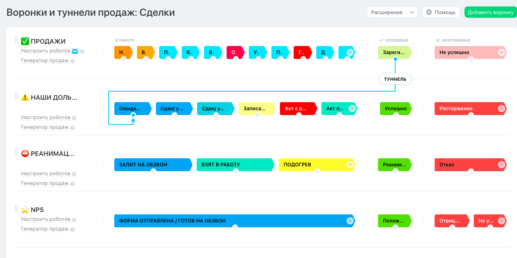
Task: Click plus icon on Не успешно stage
Action: [502, 52]
